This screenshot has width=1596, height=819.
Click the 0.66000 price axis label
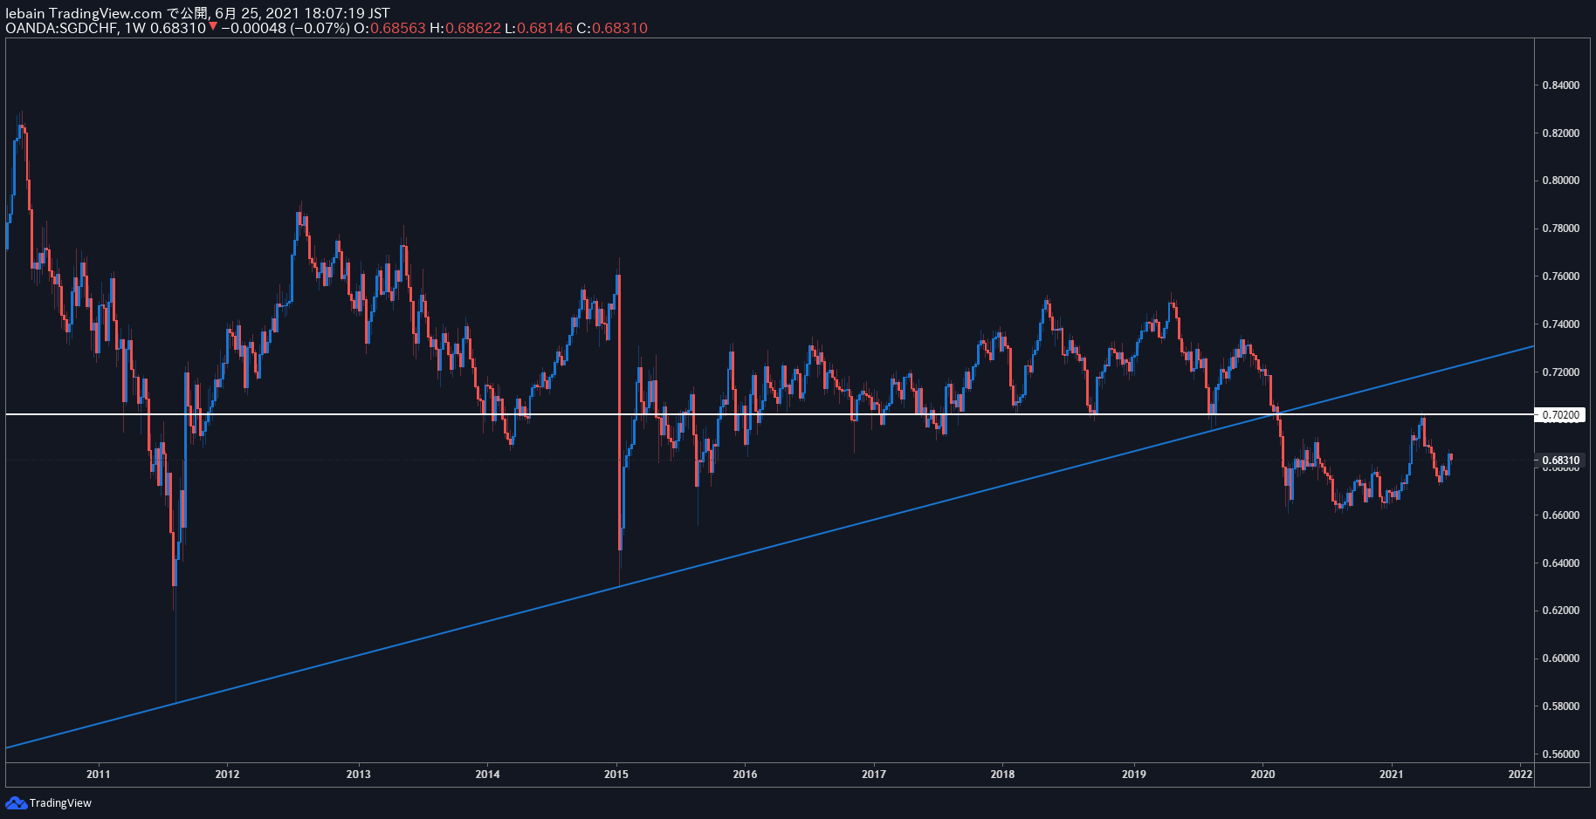(1560, 515)
